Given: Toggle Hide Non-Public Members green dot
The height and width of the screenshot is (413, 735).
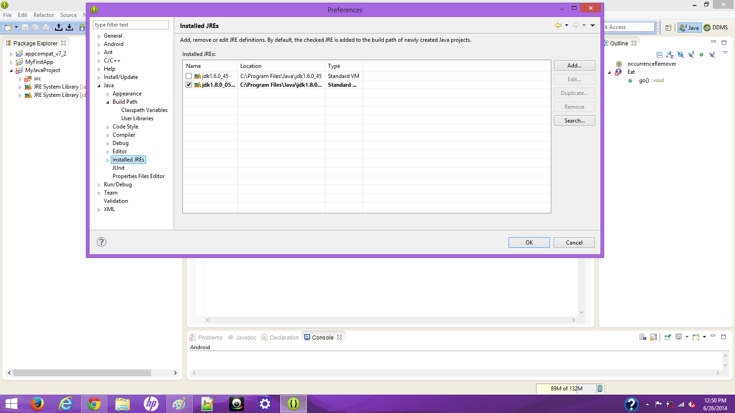Looking at the screenshot, I should click(701, 55).
